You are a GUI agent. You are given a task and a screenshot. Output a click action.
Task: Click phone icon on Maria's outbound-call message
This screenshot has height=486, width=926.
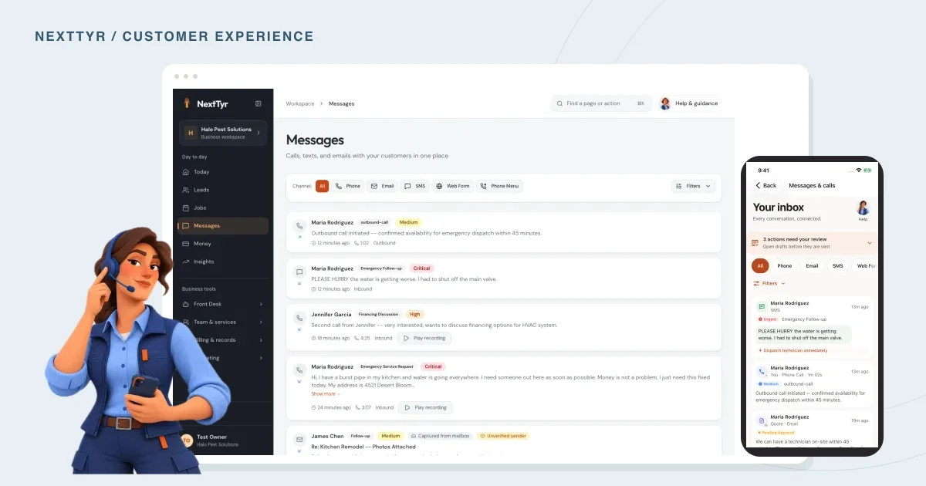(x=299, y=226)
